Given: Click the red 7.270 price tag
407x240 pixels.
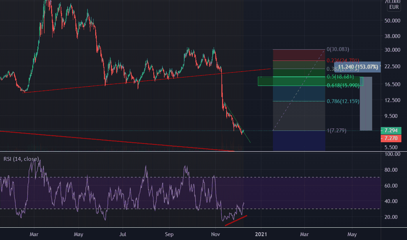Looking at the screenshot, I should coord(391,138).
